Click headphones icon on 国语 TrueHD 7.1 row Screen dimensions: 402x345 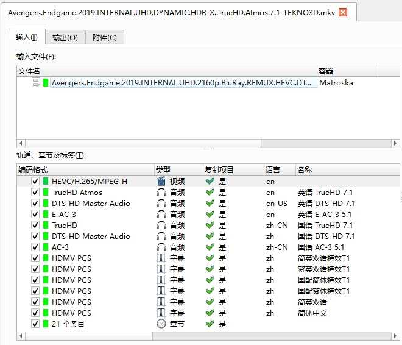[161, 225]
